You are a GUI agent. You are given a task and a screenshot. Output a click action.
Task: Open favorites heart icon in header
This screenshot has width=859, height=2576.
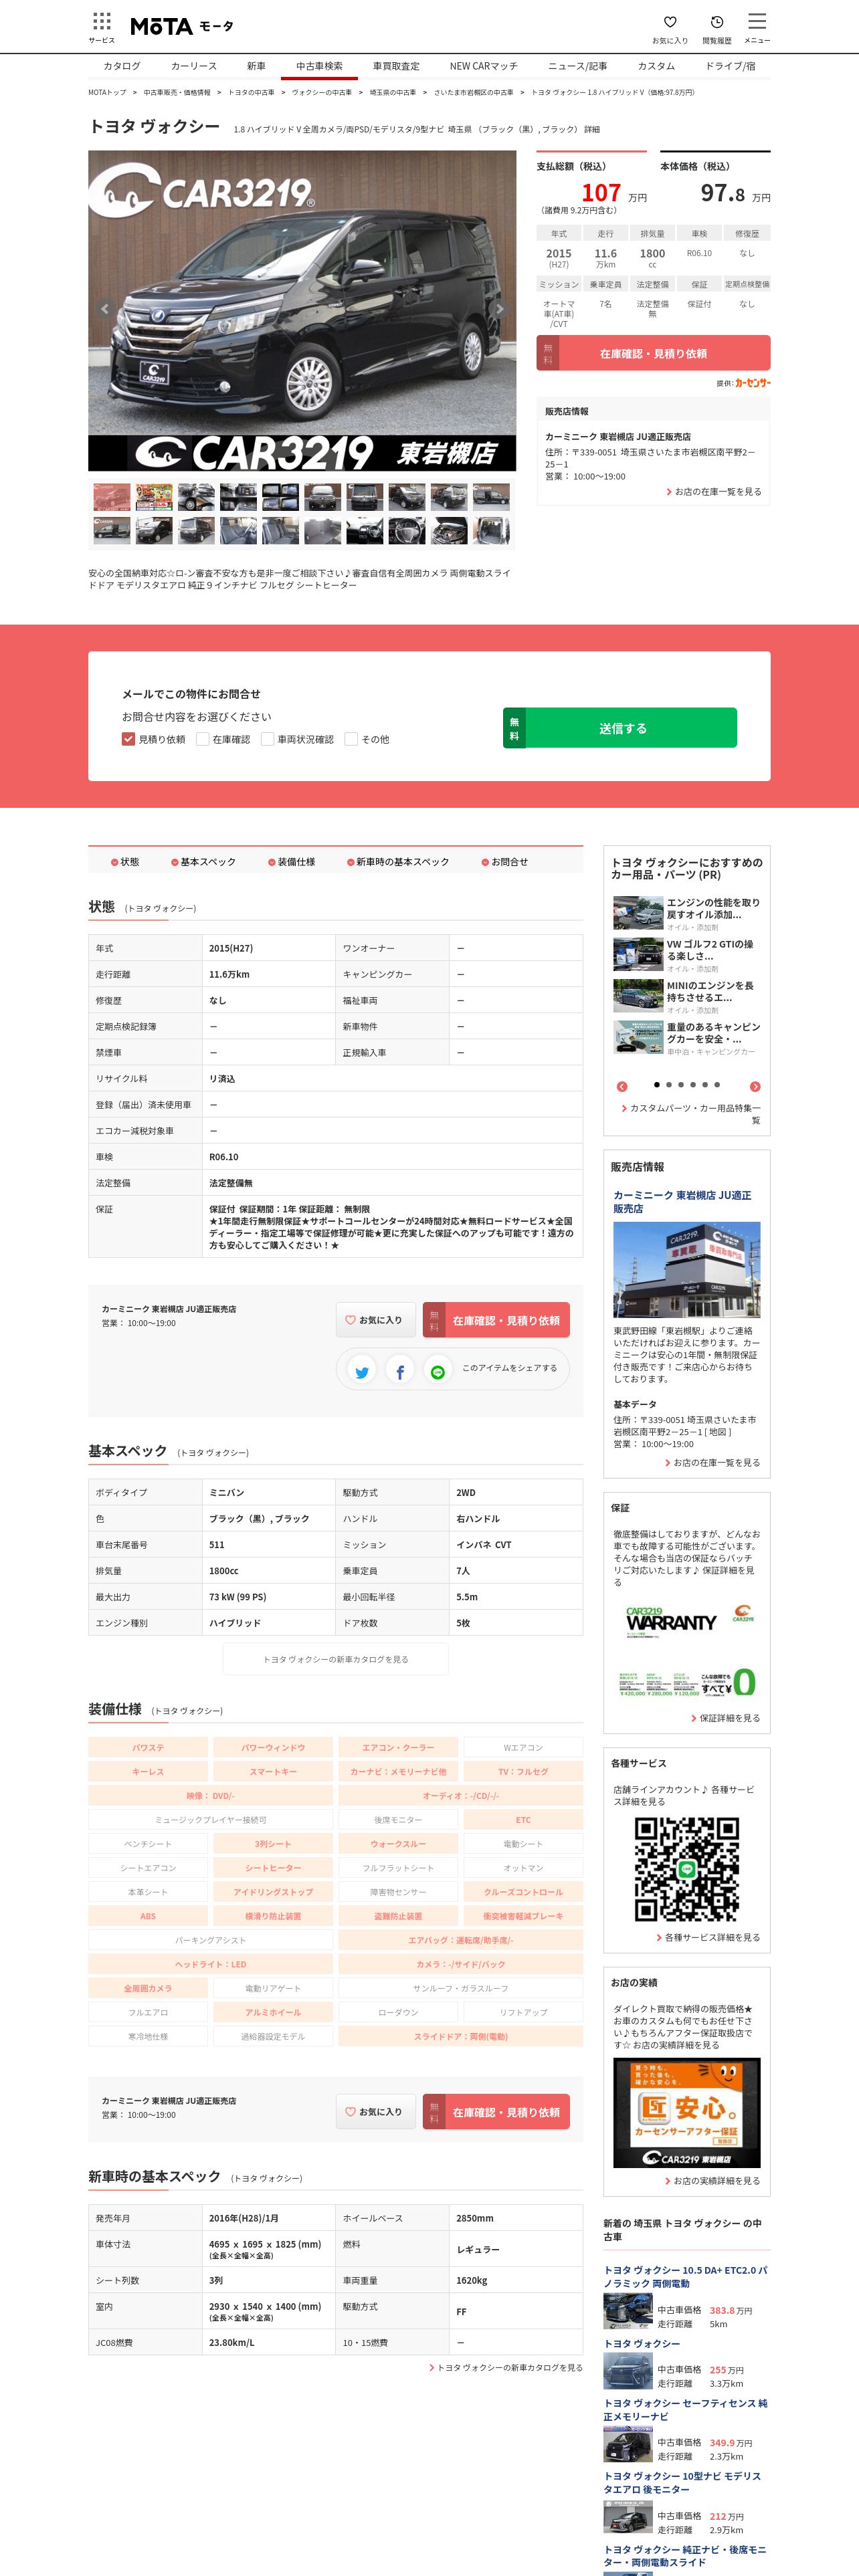(x=670, y=22)
